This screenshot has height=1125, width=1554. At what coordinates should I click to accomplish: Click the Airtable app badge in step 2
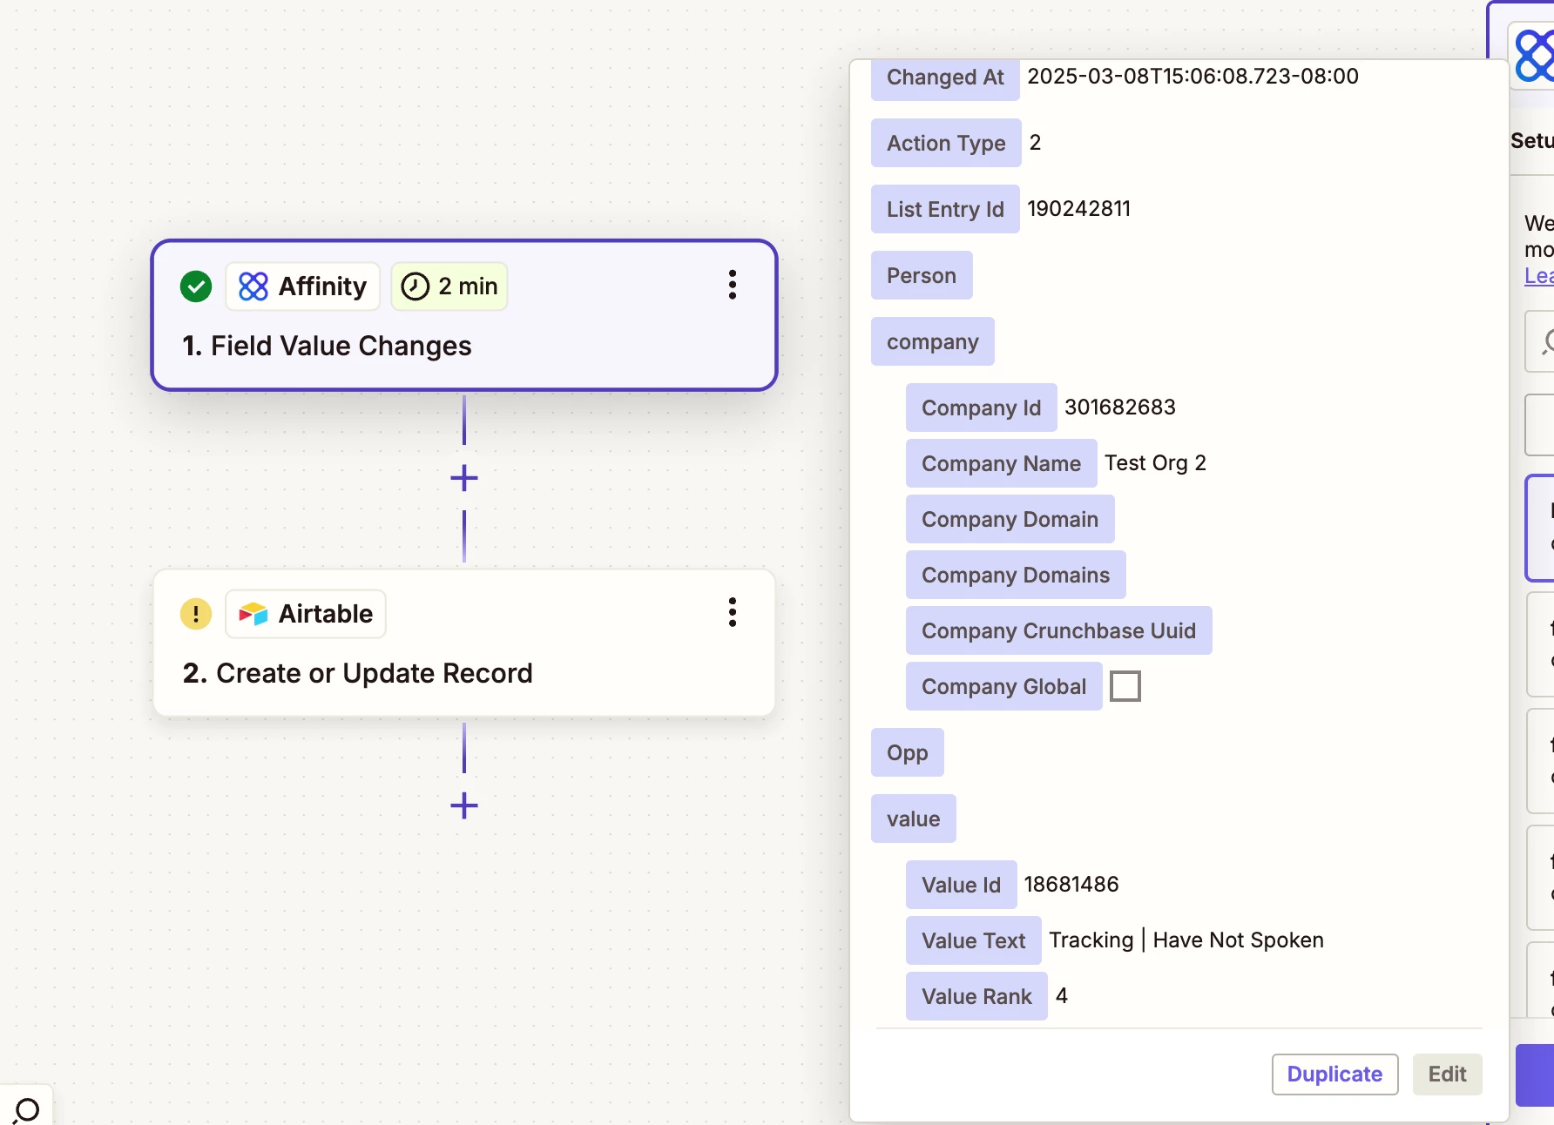tap(306, 614)
